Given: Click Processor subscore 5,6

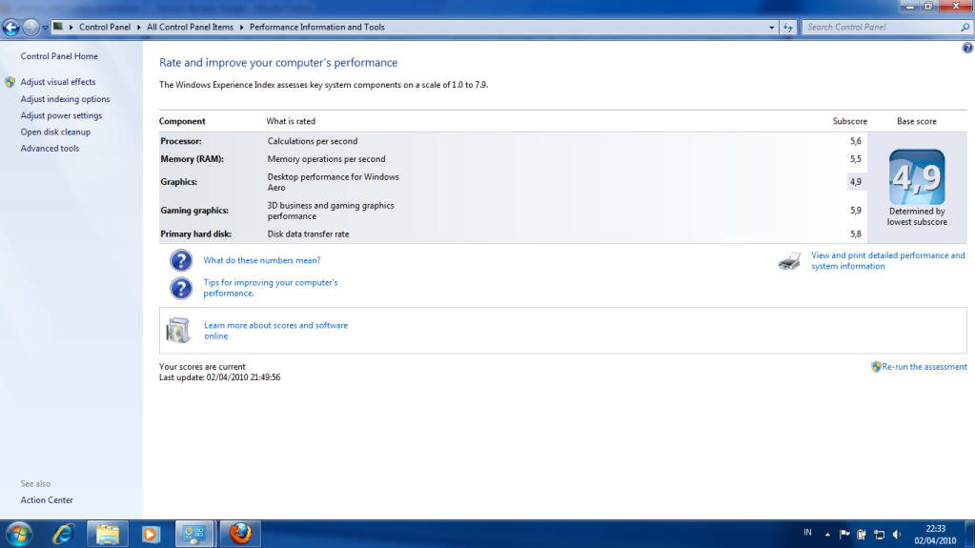Looking at the screenshot, I should coord(856,141).
